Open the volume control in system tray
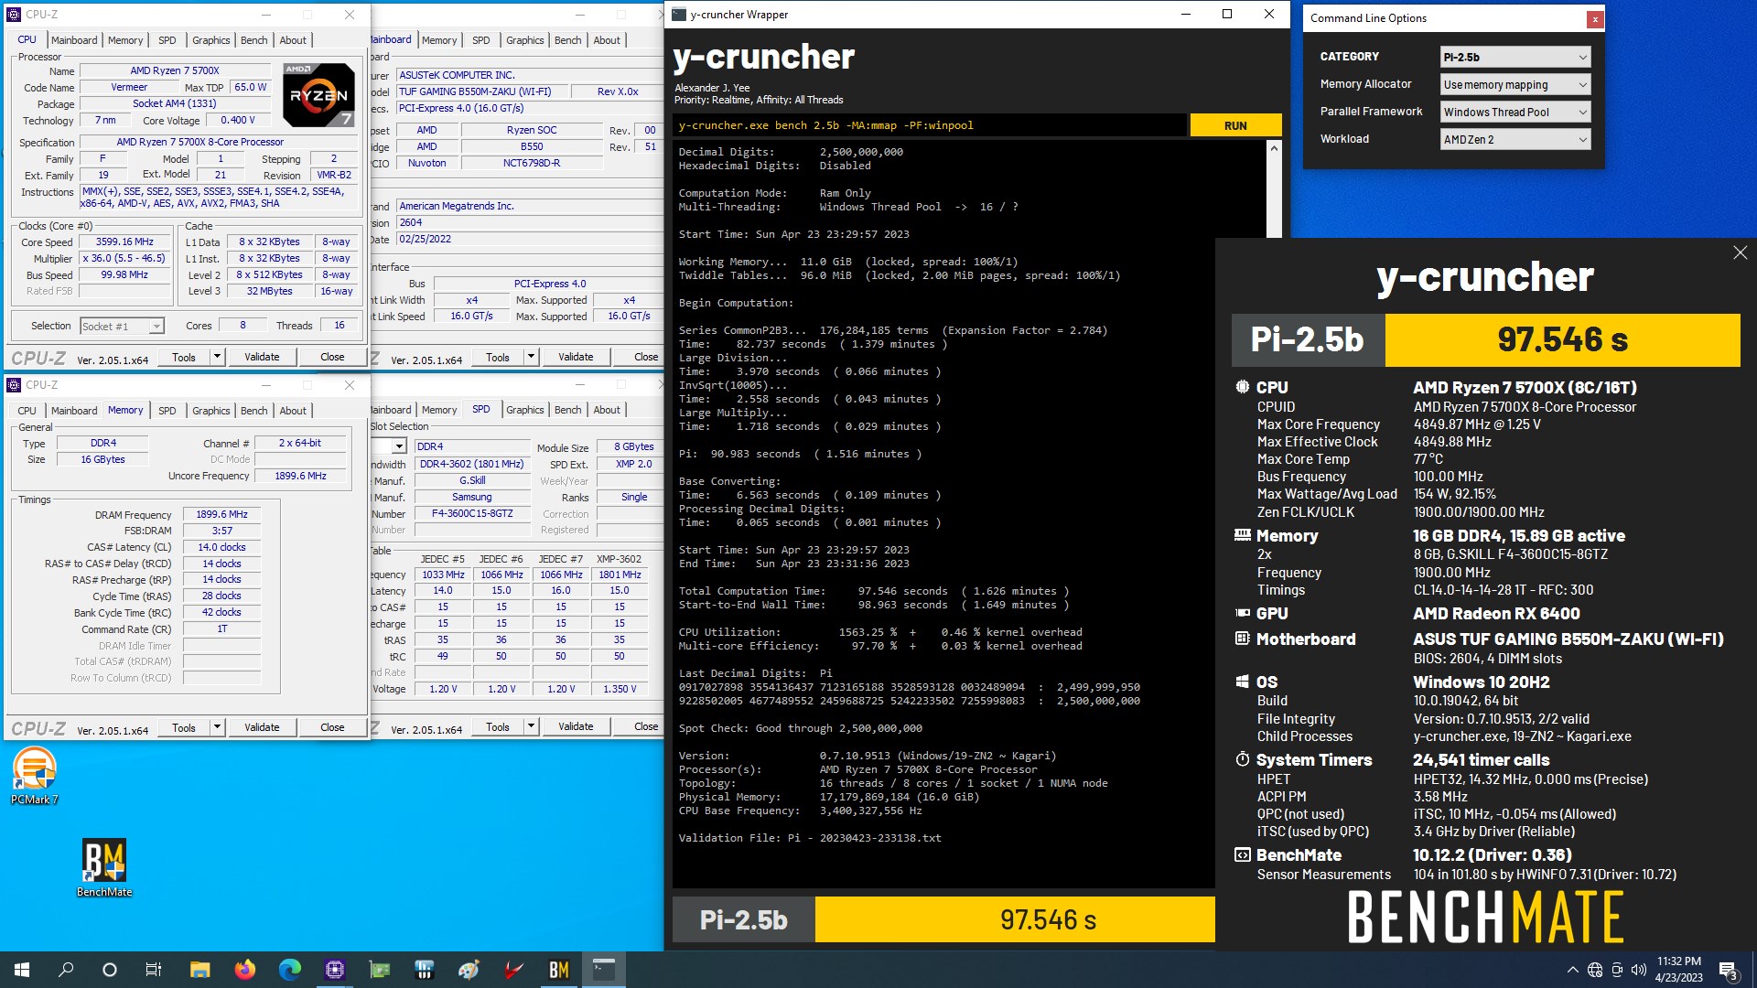Image resolution: width=1757 pixels, height=988 pixels. click(x=1639, y=970)
